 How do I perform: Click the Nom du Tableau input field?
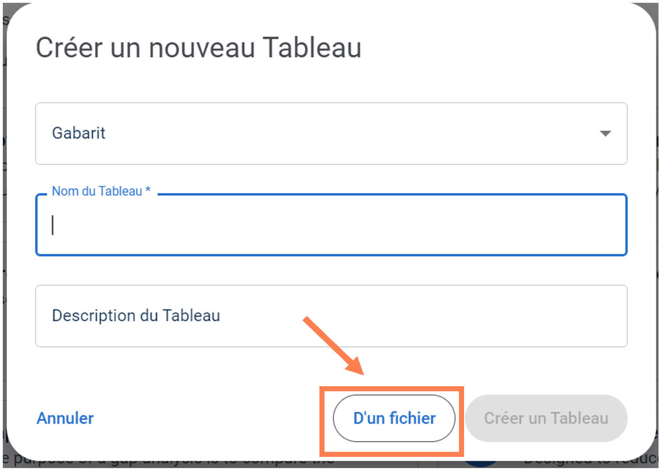[x=331, y=225]
